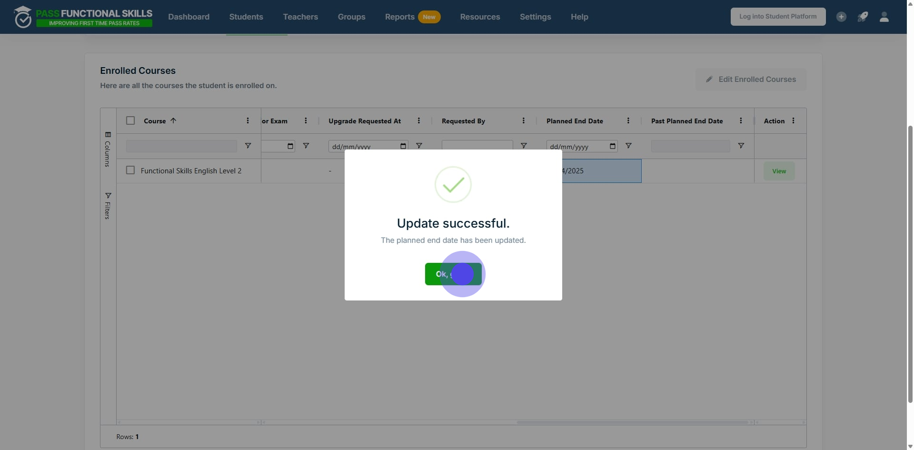914x450 pixels.
Task: Open Upgrade Requested At column menu
Action: (x=419, y=121)
